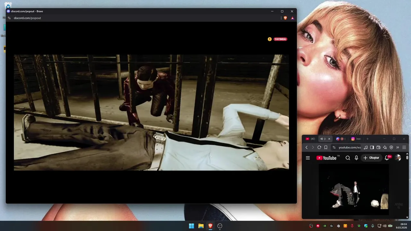
Task: Open the Windows Start menu
Action: click(x=191, y=226)
